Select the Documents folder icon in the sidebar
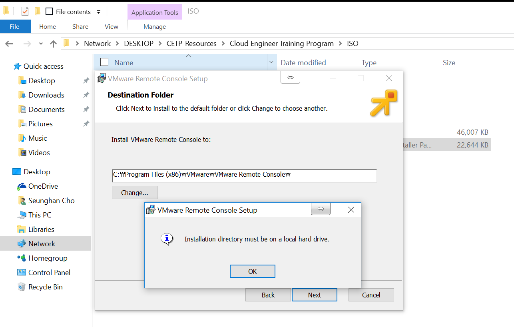 pos(22,110)
